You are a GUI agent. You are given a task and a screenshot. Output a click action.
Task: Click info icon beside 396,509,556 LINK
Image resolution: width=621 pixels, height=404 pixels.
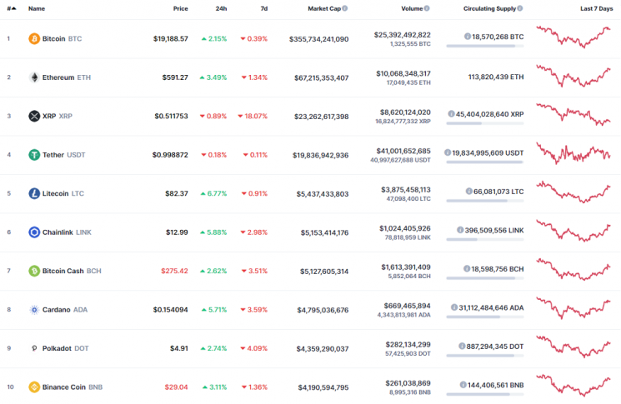(460, 230)
